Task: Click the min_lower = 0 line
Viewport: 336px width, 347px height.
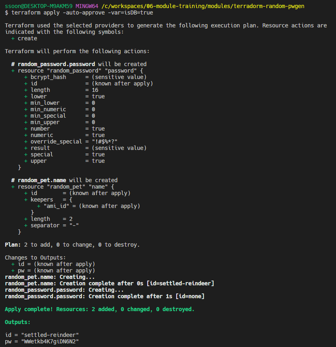Action: tap(60, 103)
